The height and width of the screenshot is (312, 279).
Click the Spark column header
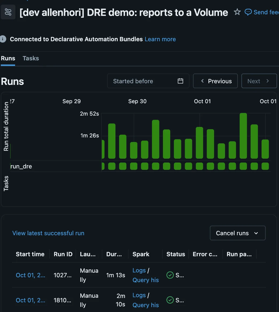tap(141, 254)
